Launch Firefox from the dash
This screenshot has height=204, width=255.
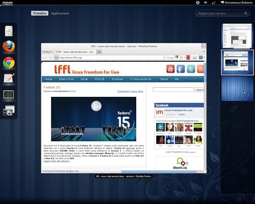tap(9, 46)
